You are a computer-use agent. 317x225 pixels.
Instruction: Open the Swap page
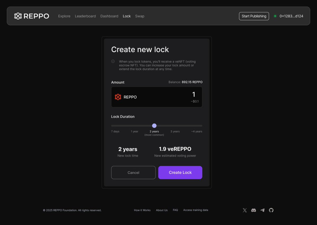140,16
